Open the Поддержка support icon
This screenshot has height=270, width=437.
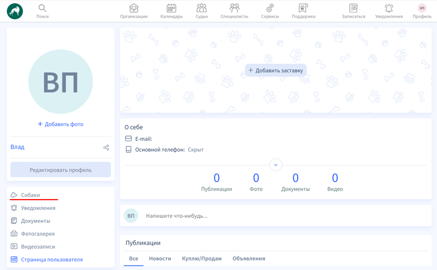pos(303,9)
